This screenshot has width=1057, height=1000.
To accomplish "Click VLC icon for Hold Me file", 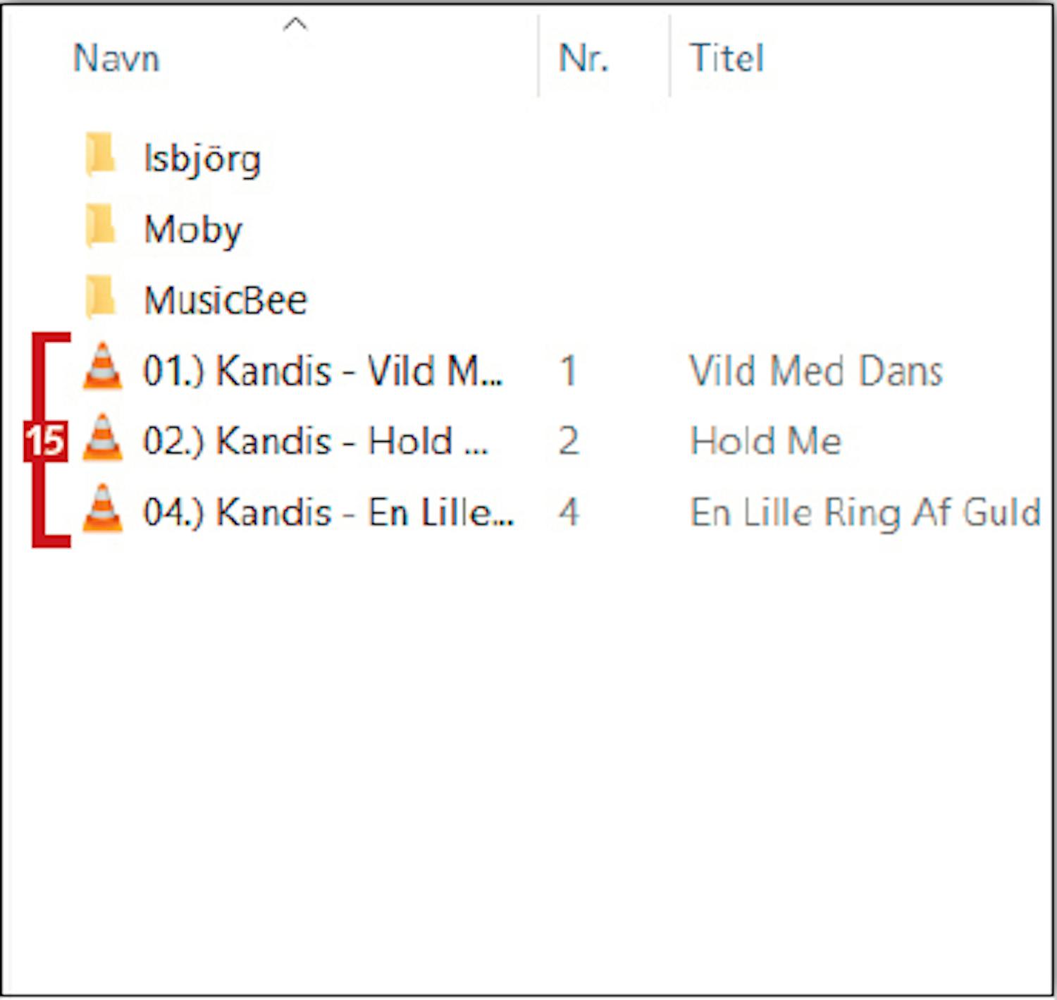I will point(103,438).
